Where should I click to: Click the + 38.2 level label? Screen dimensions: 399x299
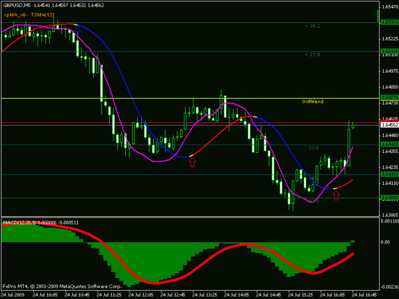(312, 26)
